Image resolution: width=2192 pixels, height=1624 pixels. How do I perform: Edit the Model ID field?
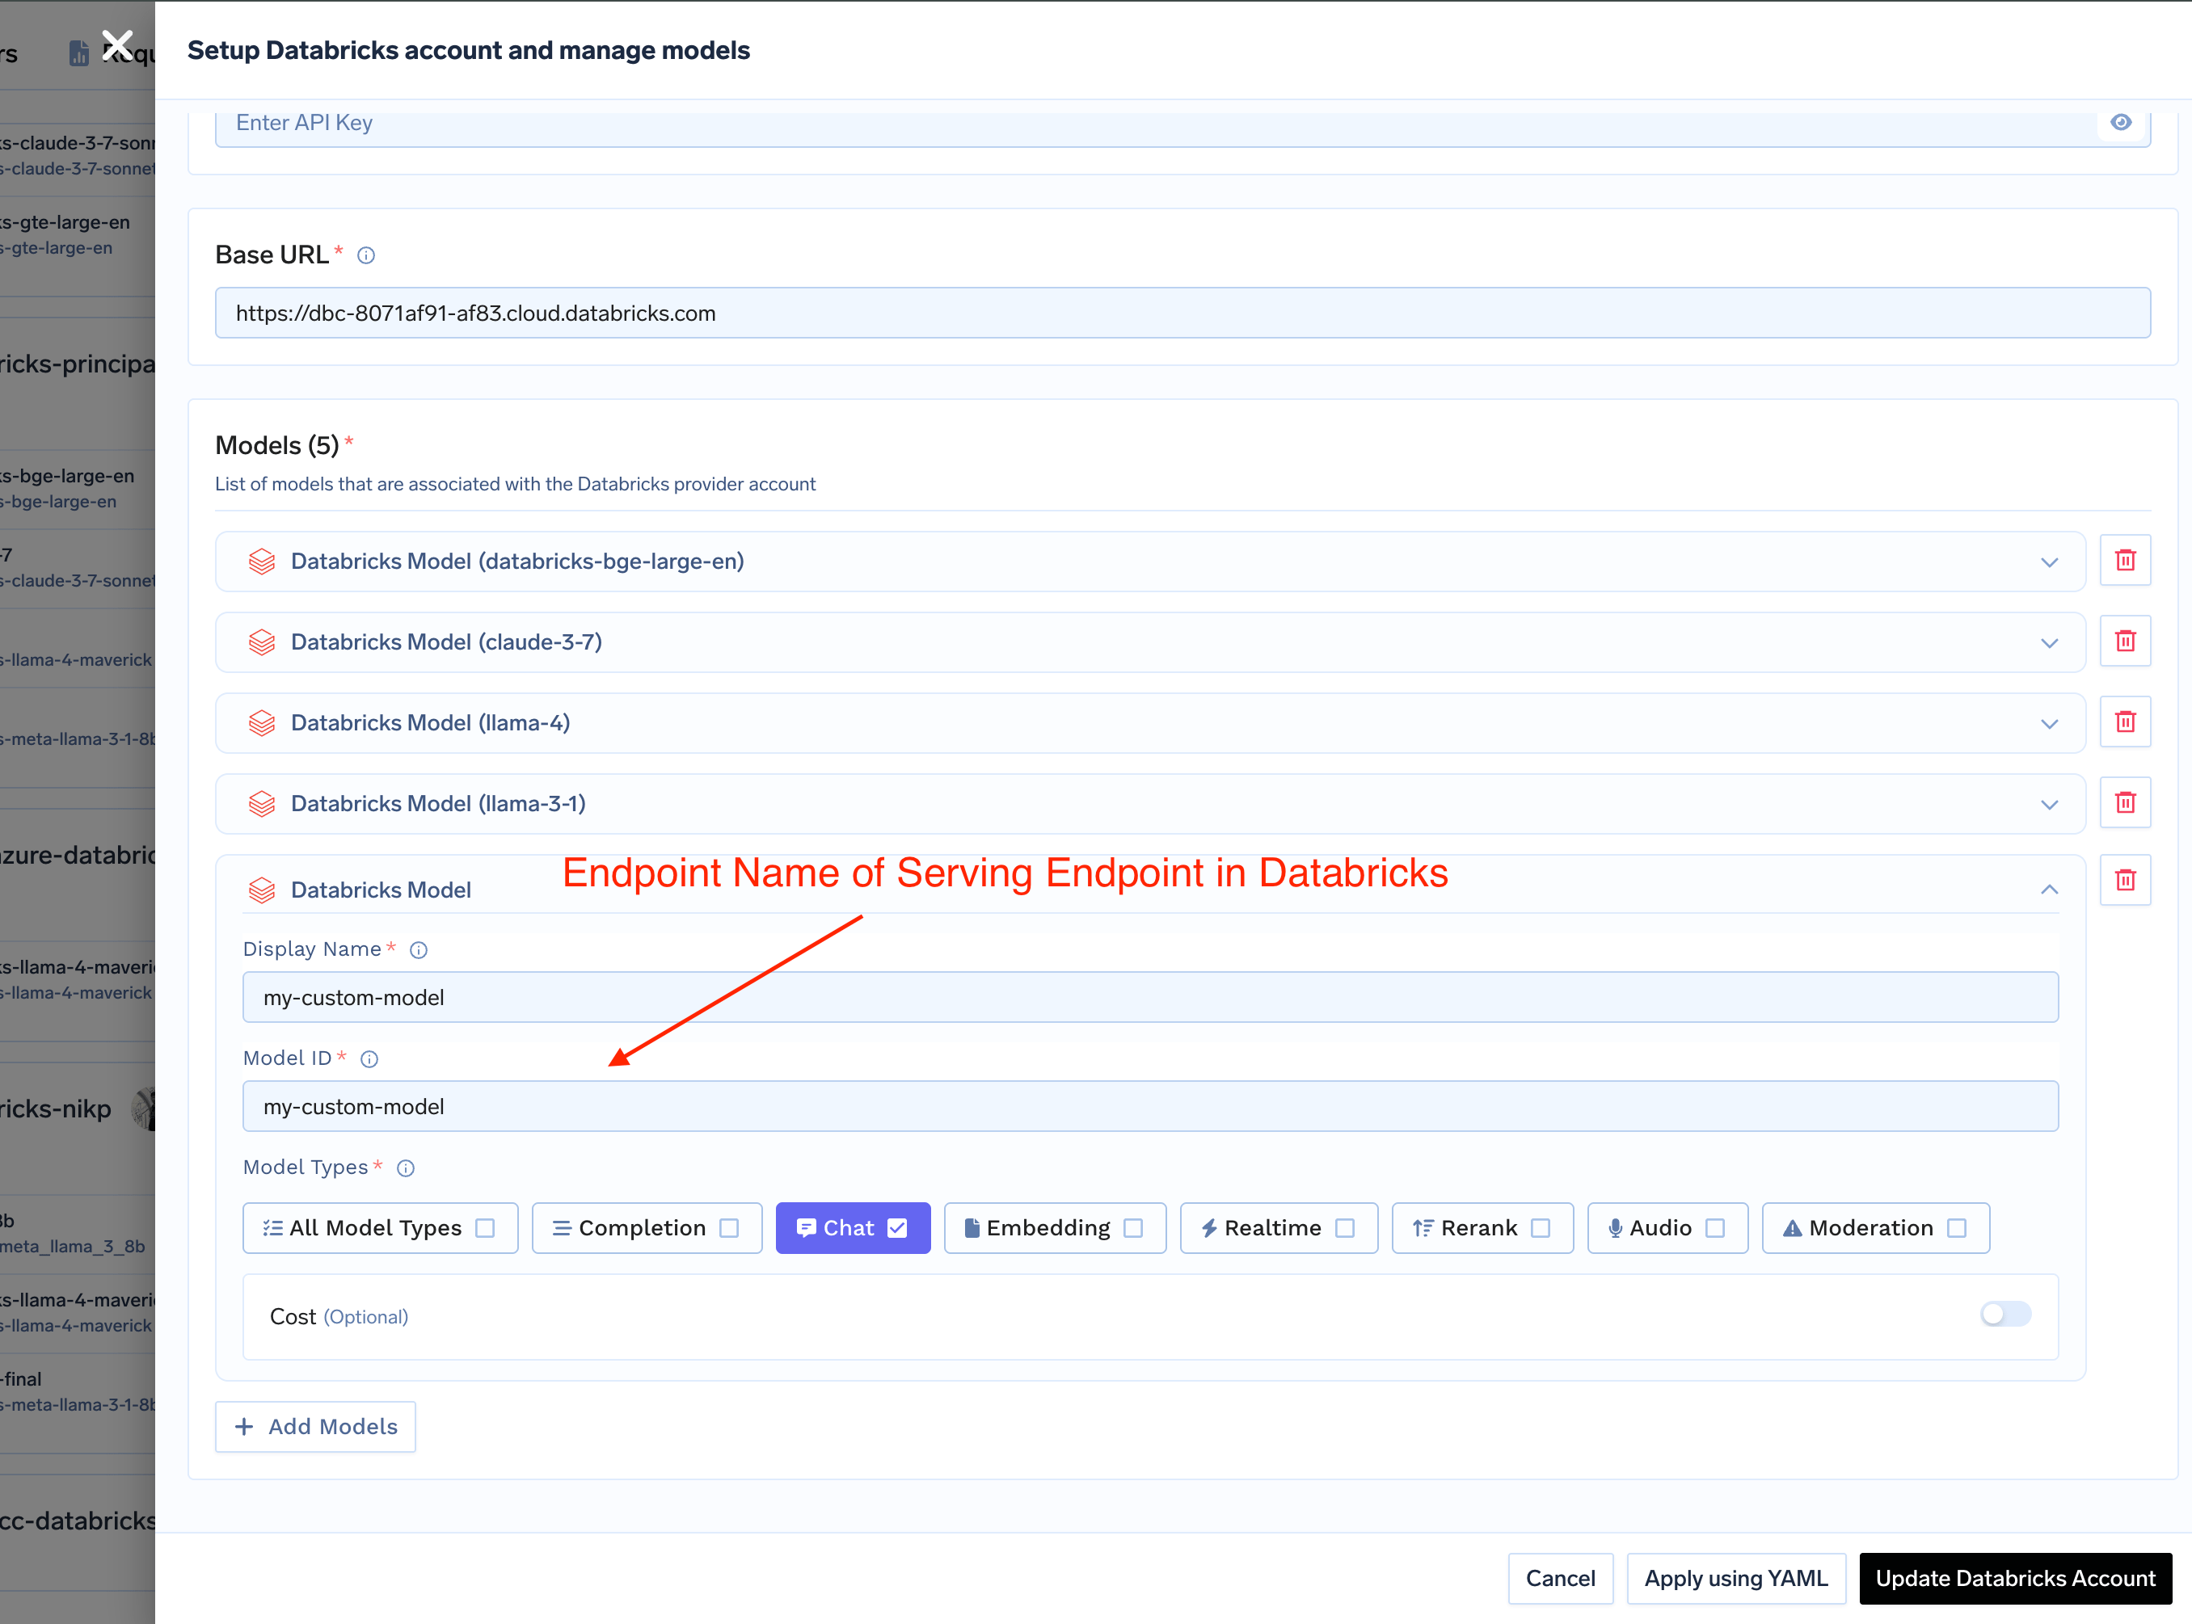pos(1149,1106)
